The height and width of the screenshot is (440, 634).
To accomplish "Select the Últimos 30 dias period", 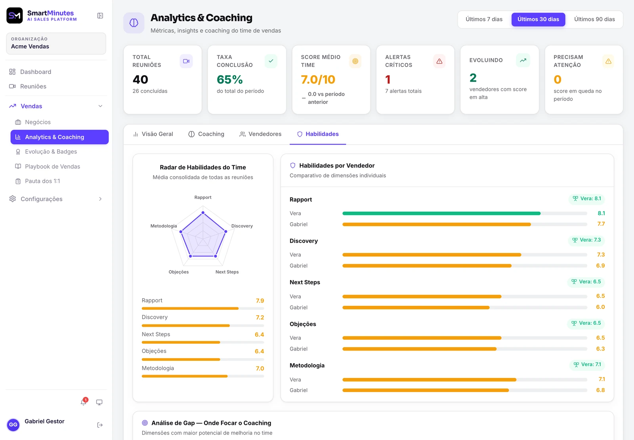I will (x=538, y=19).
